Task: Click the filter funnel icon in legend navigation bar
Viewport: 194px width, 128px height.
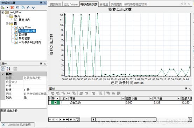Action: (x=78, y=120)
